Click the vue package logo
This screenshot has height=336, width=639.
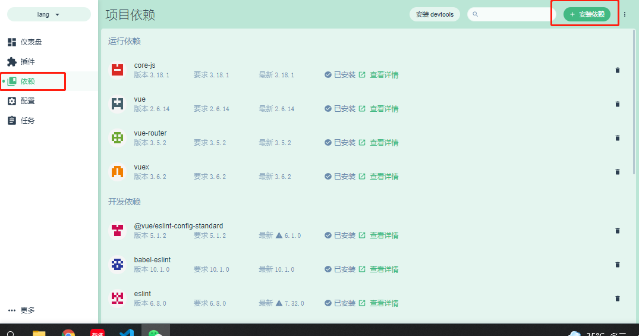tap(117, 103)
